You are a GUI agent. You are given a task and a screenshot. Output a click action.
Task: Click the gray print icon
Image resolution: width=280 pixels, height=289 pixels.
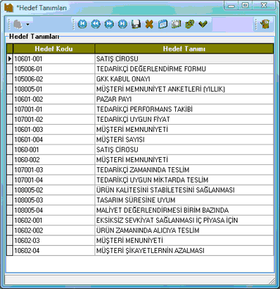(x=18, y=24)
